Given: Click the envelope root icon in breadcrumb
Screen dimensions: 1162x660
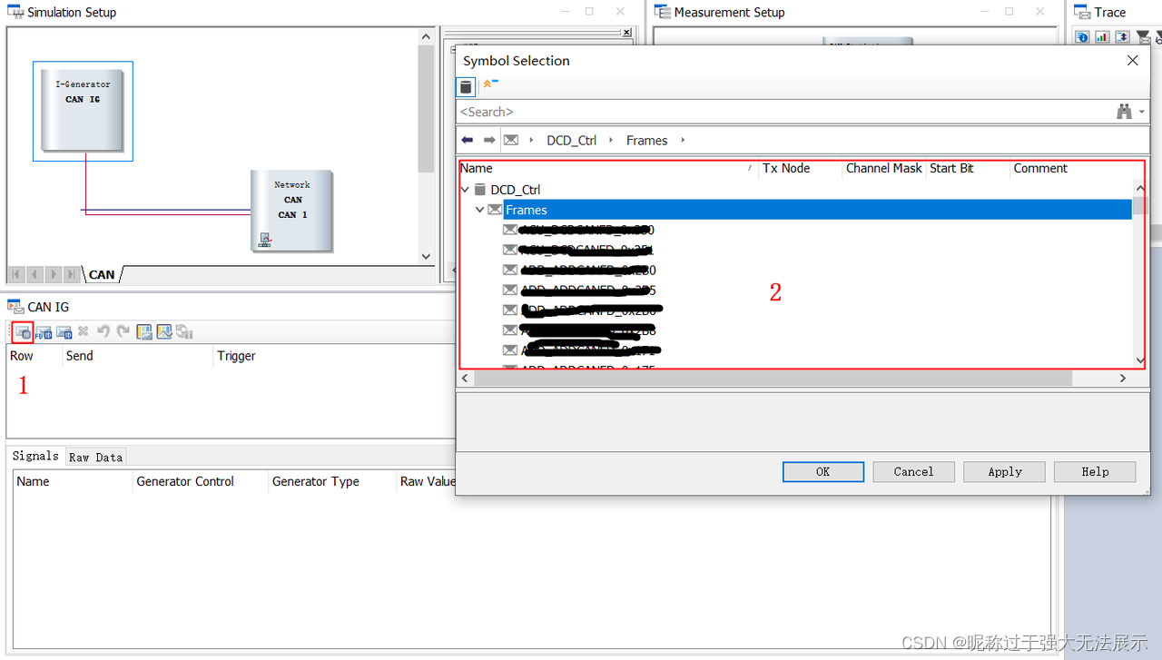Looking at the screenshot, I should pos(511,140).
